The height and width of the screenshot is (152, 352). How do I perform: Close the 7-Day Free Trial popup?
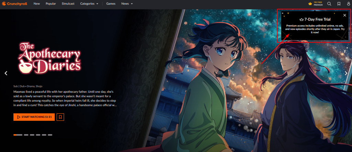point(345,15)
